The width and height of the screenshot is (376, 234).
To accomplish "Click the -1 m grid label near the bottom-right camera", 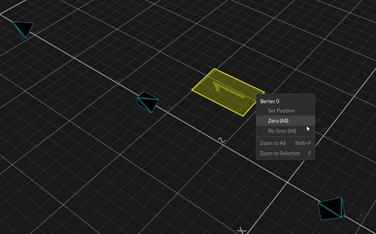I will point(360,218).
